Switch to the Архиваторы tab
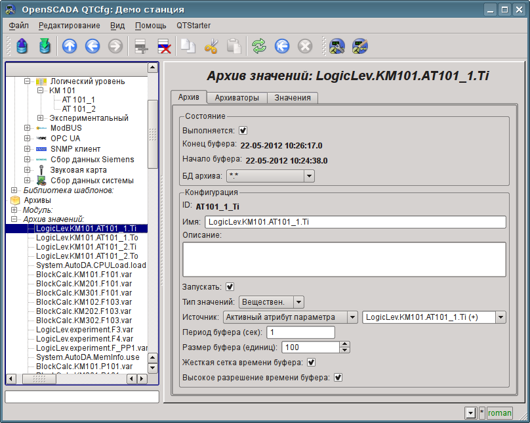 [237, 98]
